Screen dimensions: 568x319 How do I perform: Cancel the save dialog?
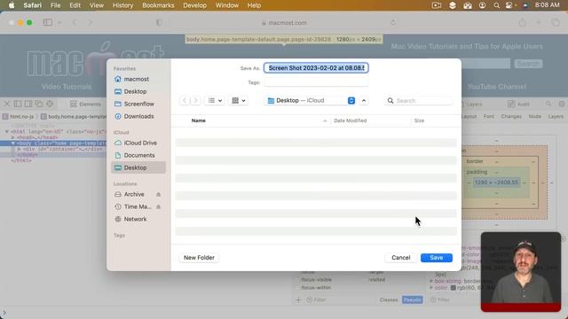400,258
